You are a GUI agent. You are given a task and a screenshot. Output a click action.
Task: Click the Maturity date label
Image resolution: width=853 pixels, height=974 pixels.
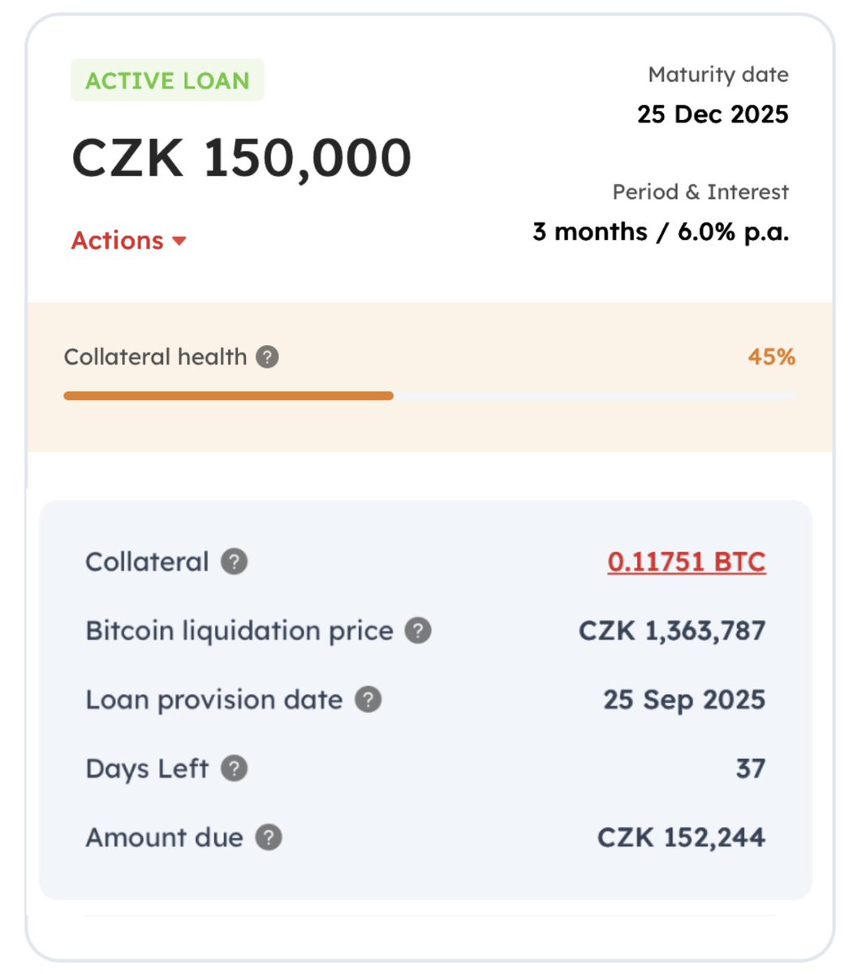click(717, 75)
